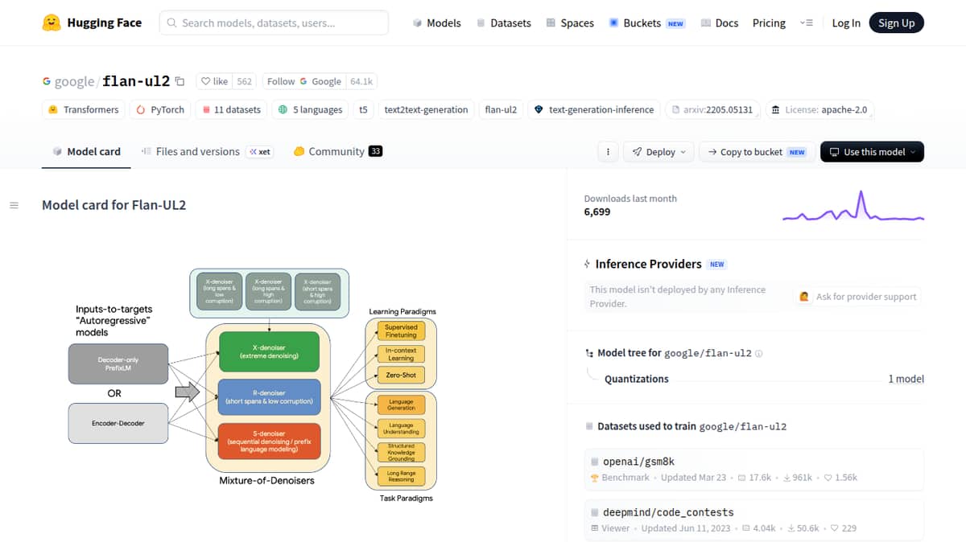Select the text-generation-inference tag
This screenshot has height=542, width=966.
pos(594,109)
